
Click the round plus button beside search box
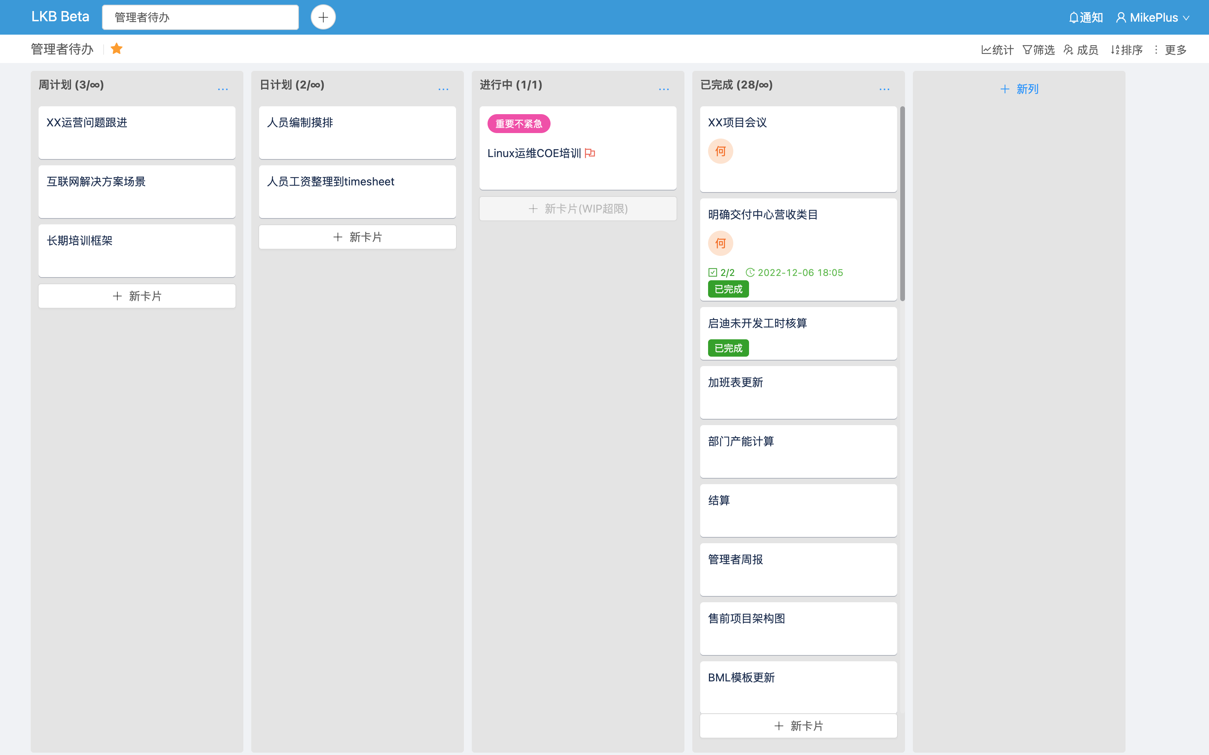coord(323,17)
